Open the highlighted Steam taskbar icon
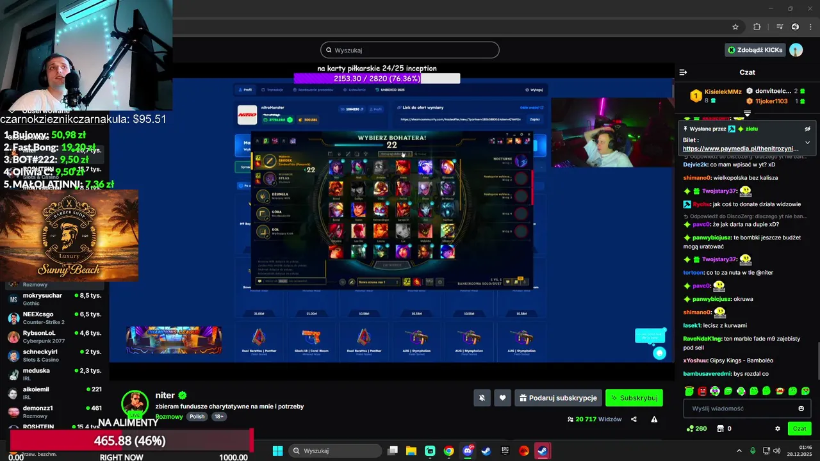This screenshot has width=820, height=461. point(543,451)
